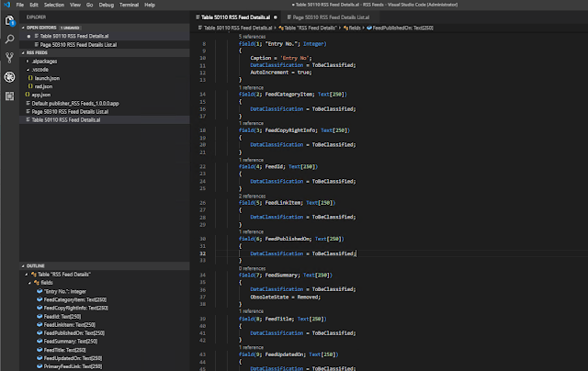Open the Selection menu
The height and width of the screenshot is (371, 588).
click(54, 5)
